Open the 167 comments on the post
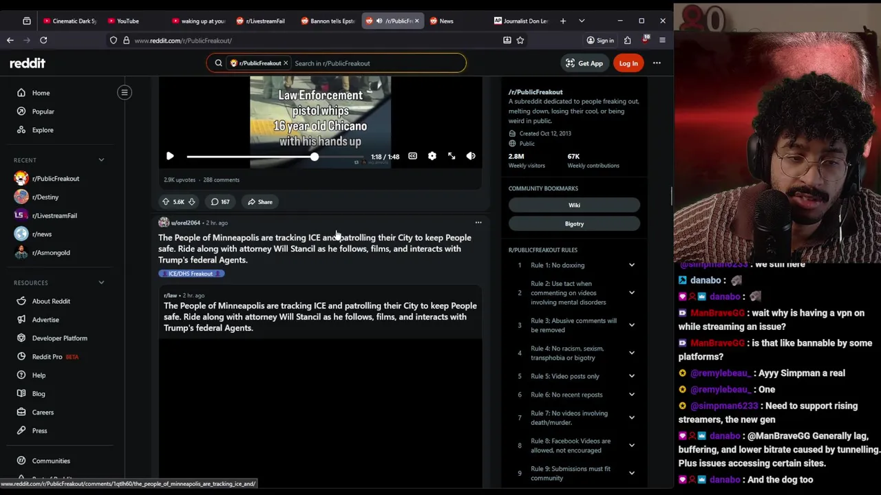Image resolution: width=881 pixels, height=495 pixels. (x=220, y=202)
